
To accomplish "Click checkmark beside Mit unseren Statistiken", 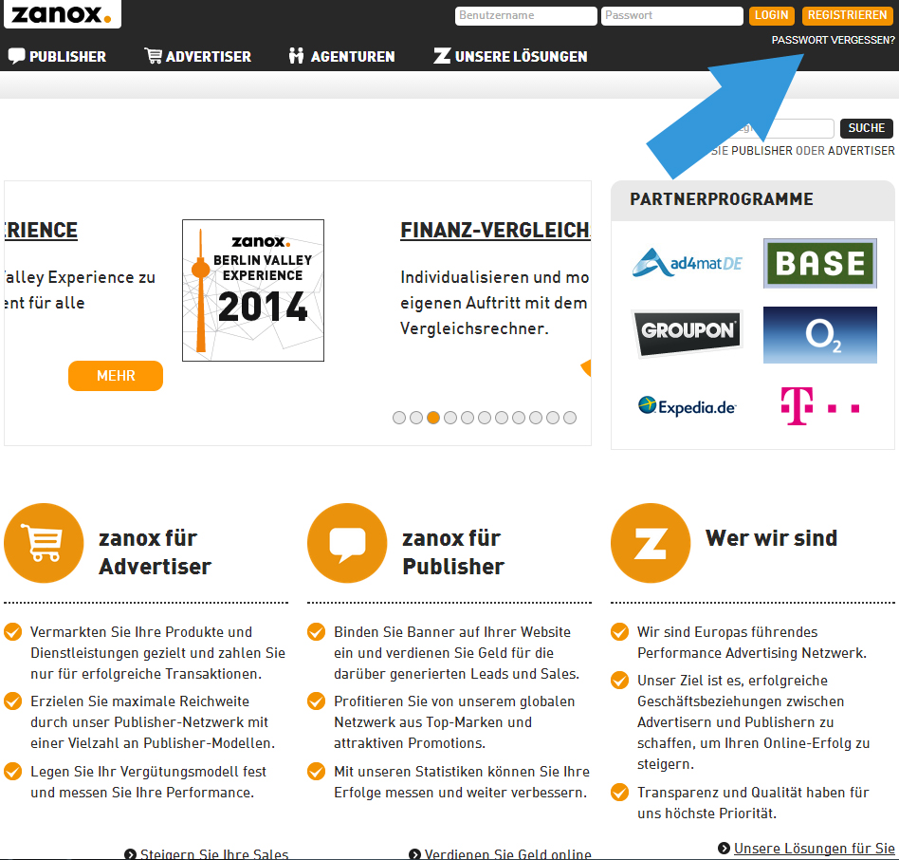I will tap(316, 771).
